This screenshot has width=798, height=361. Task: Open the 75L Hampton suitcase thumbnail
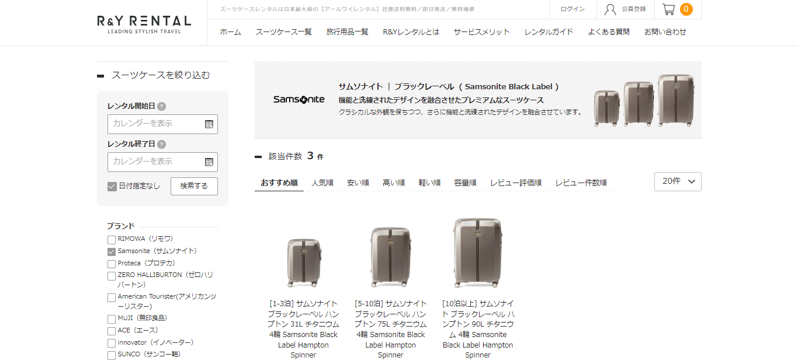(391, 257)
